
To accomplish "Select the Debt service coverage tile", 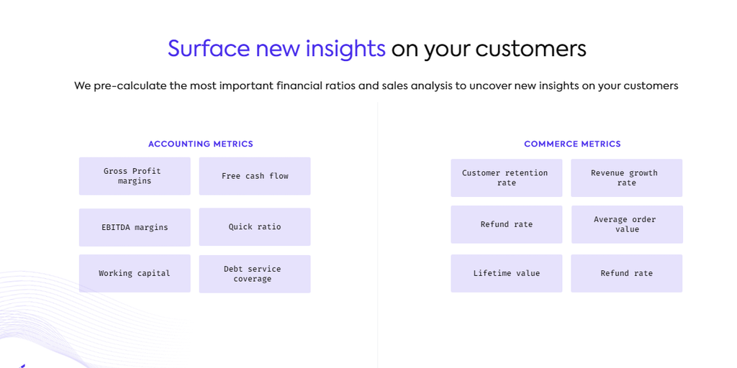I will click(255, 274).
